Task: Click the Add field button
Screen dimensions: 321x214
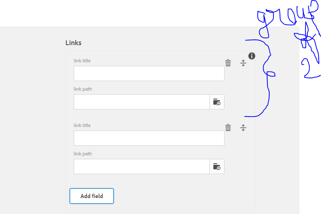Action: coord(92,196)
